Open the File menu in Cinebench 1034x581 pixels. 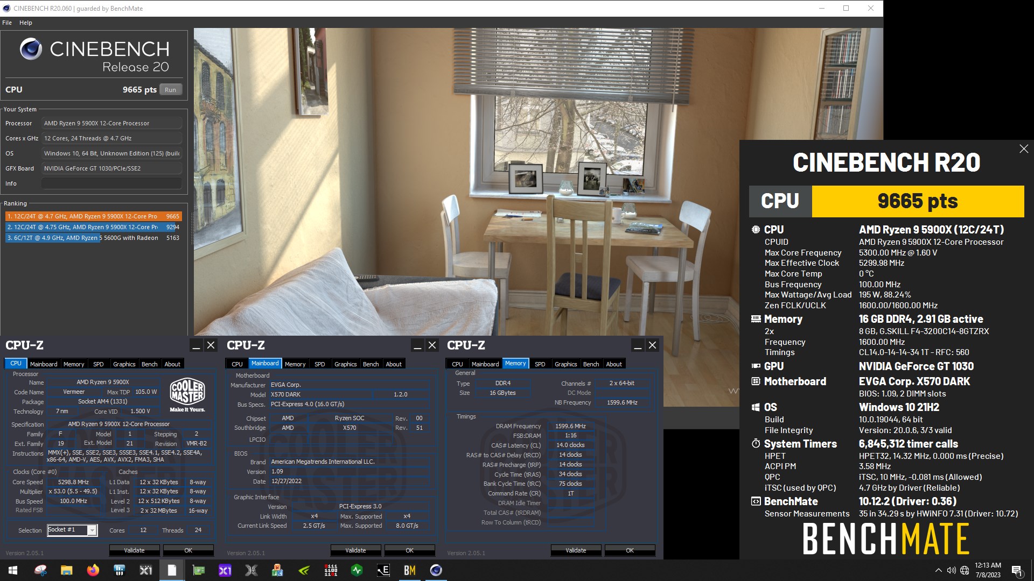(7, 23)
